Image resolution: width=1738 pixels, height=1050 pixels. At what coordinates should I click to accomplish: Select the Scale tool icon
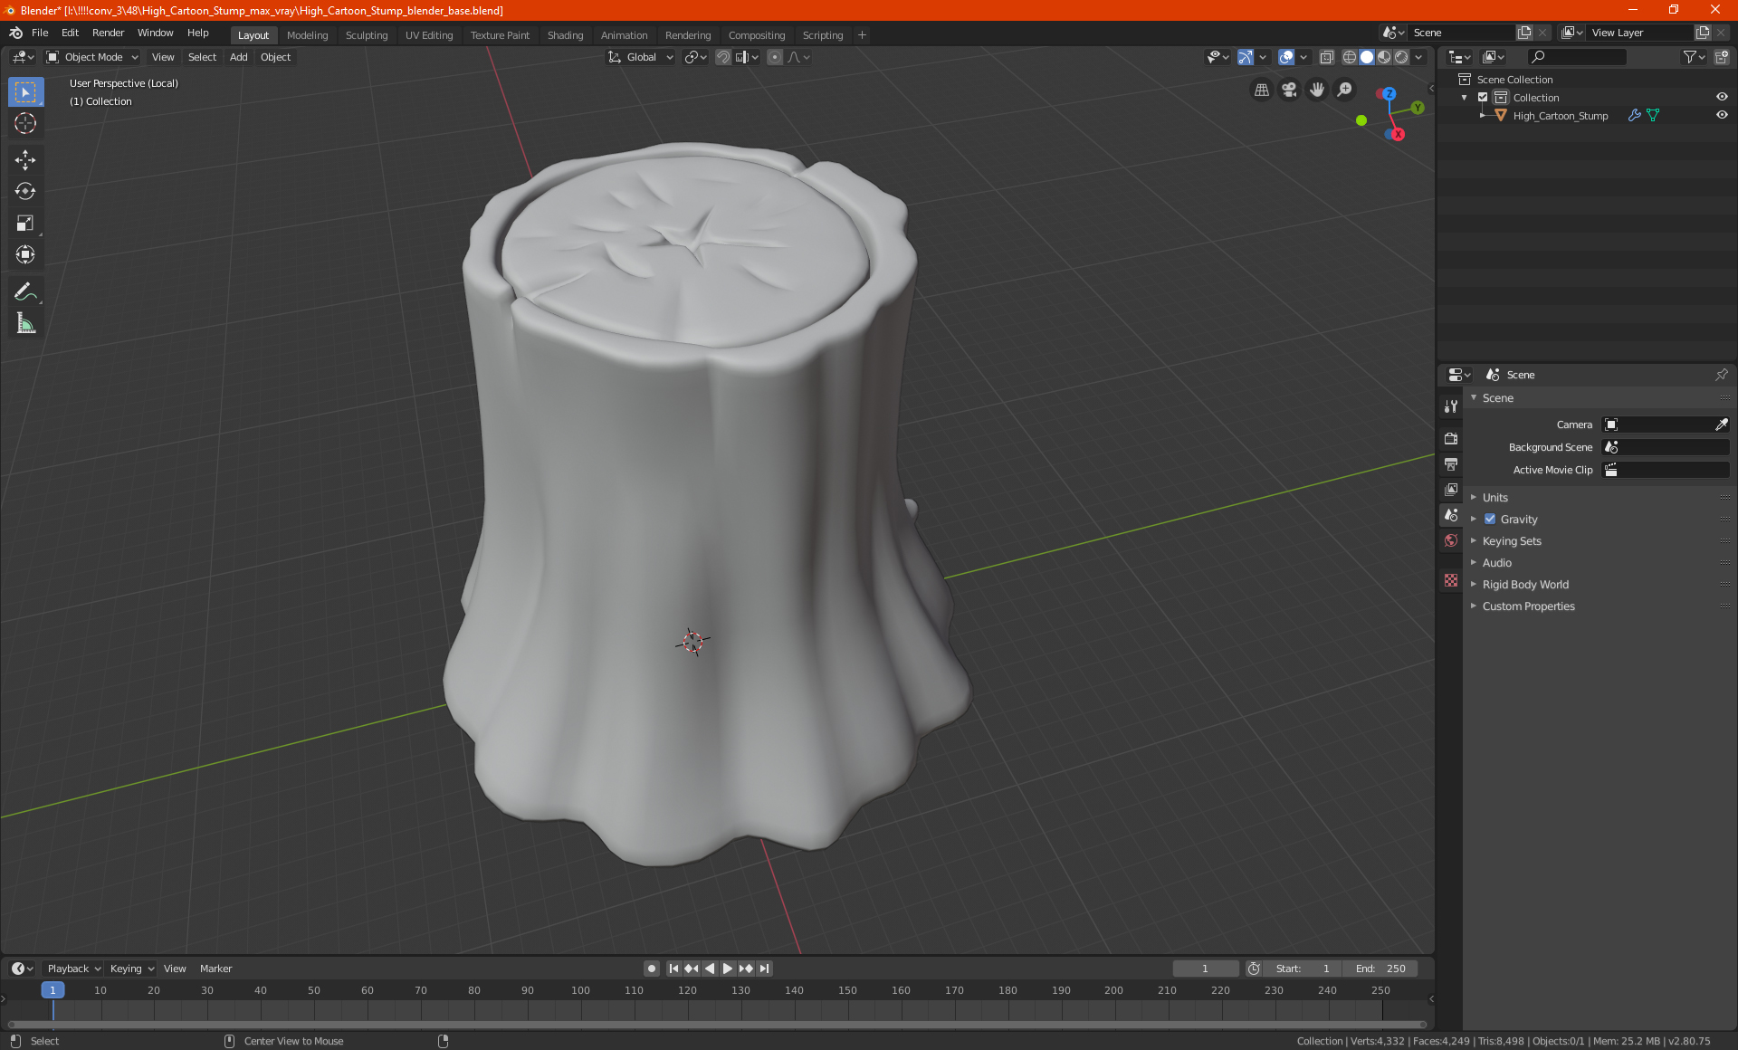click(24, 222)
